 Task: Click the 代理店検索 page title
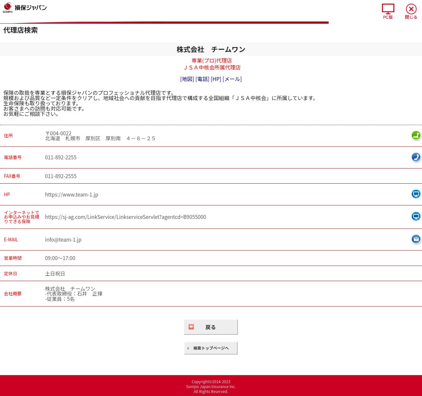(20, 30)
